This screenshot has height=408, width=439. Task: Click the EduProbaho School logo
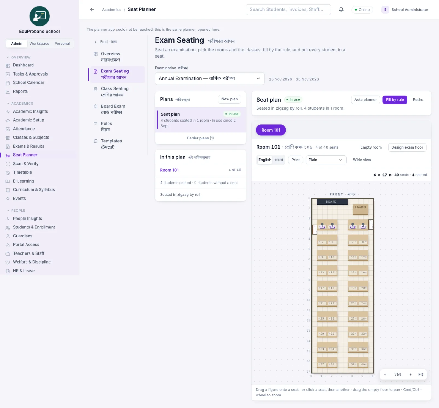(40, 16)
